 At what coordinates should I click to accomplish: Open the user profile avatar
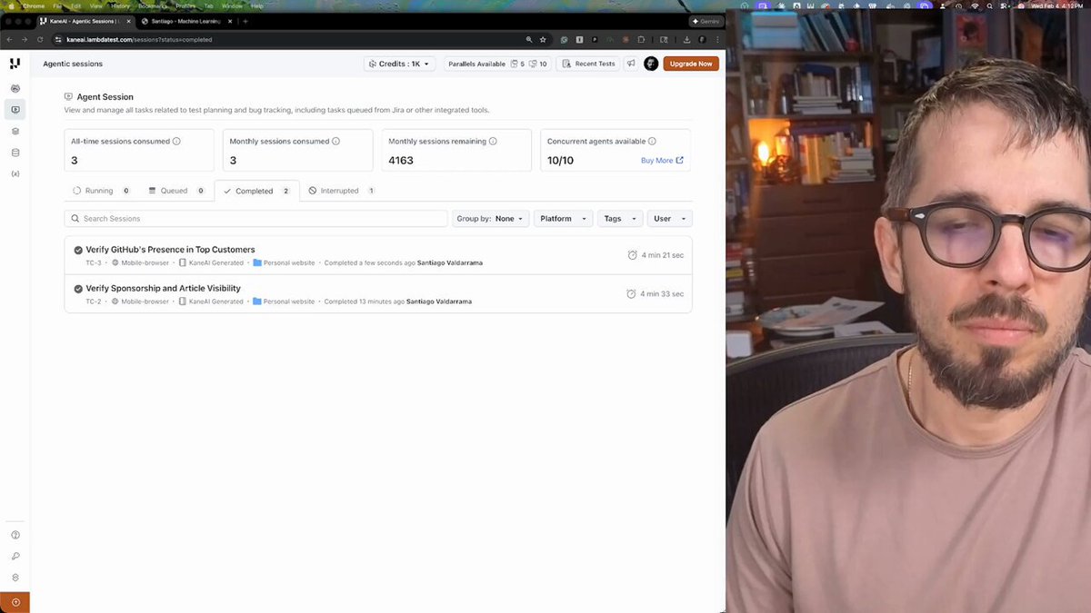tap(651, 64)
